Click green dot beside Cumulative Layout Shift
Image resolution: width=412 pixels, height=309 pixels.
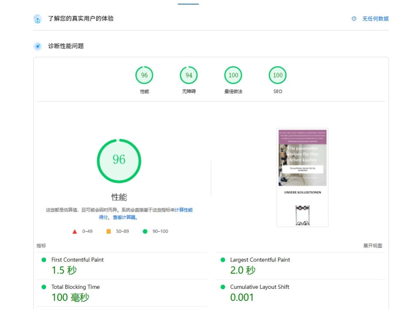tap(223, 287)
